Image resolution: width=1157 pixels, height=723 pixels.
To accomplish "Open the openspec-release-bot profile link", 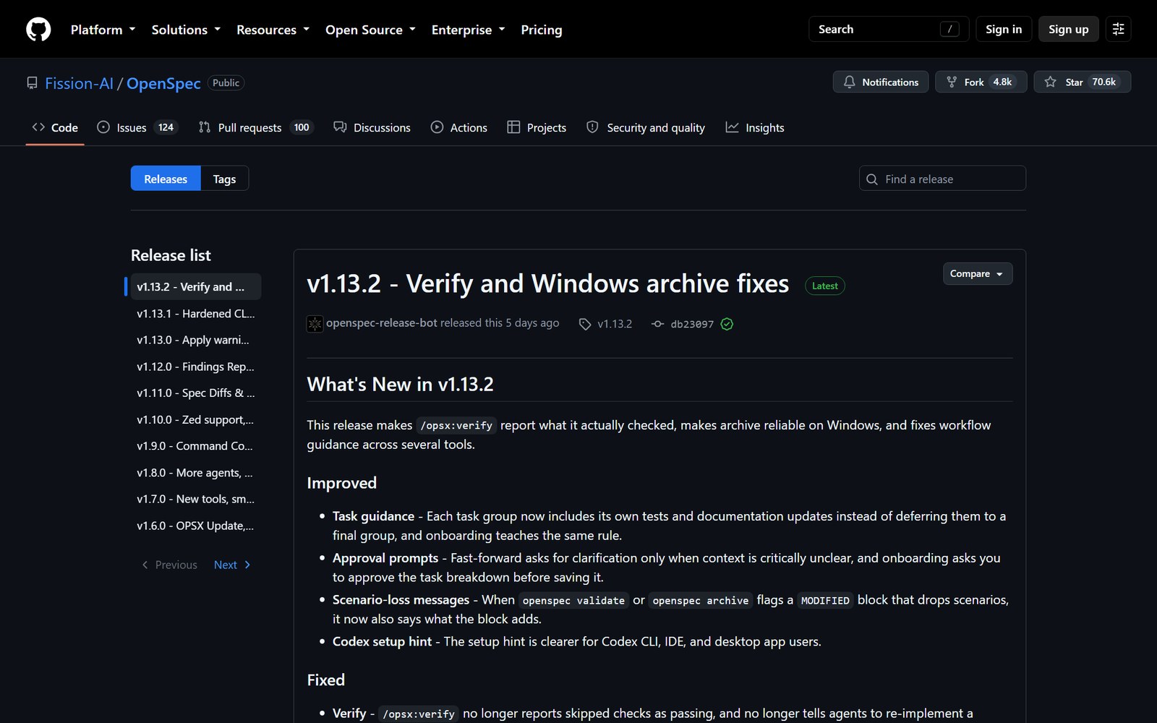I will pos(382,323).
